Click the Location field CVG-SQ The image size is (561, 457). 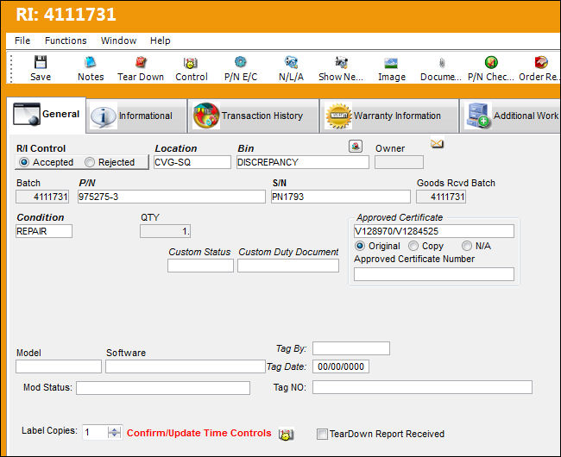pos(192,162)
